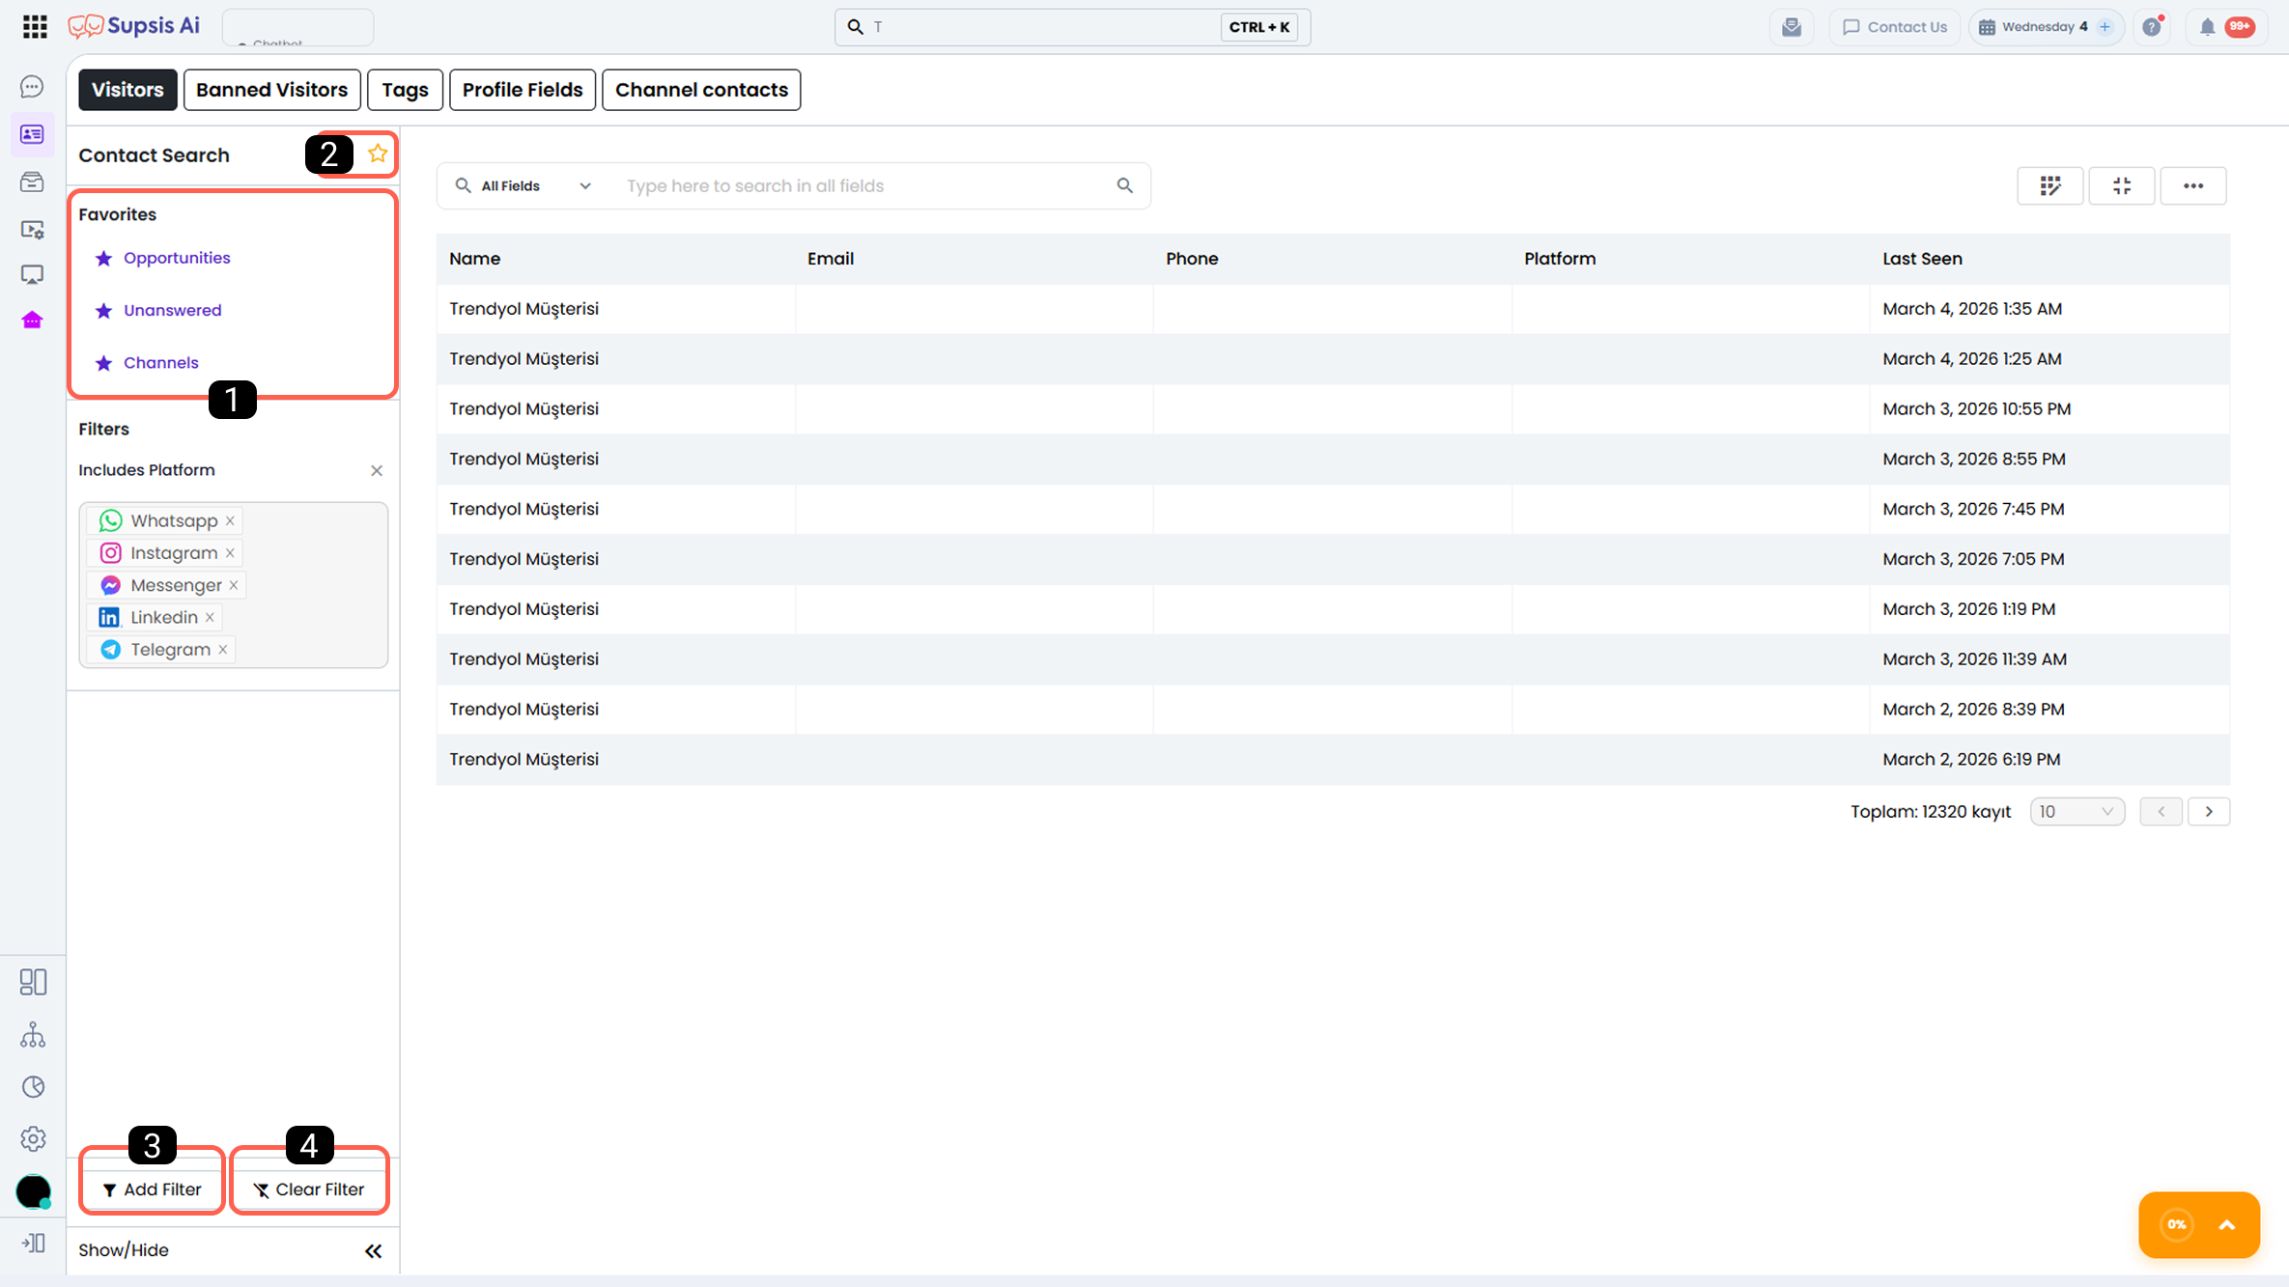Open the notifications bell
This screenshot has height=1287, width=2289.
click(x=2207, y=27)
